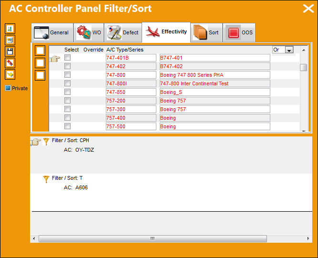Click the 747-402 type field
Screen dimensions: 318x258
click(x=131, y=66)
